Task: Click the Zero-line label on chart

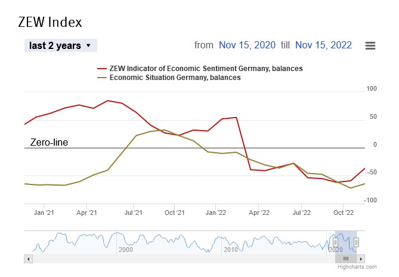Action: click(x=49, y=143)
